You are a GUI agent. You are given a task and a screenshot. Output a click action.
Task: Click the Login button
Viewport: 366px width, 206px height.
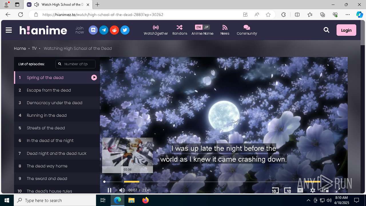tap(346, 30)
